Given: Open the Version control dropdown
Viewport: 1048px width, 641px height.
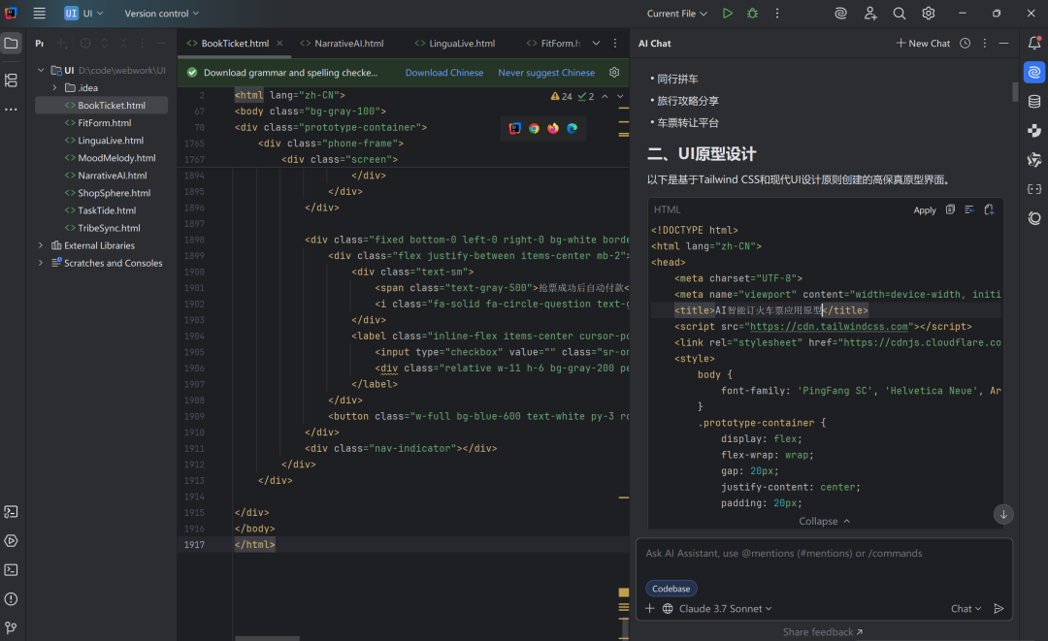Looking at the screenshot, I should pyautogui.click(x=162, y=13).
